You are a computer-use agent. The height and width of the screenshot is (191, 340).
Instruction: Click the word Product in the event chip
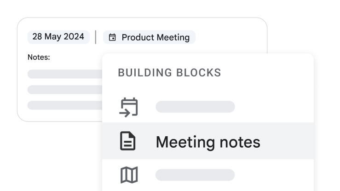138,37
